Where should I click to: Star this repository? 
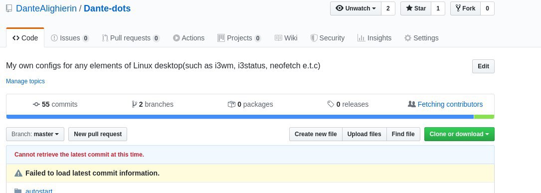[x=416, y=8]
